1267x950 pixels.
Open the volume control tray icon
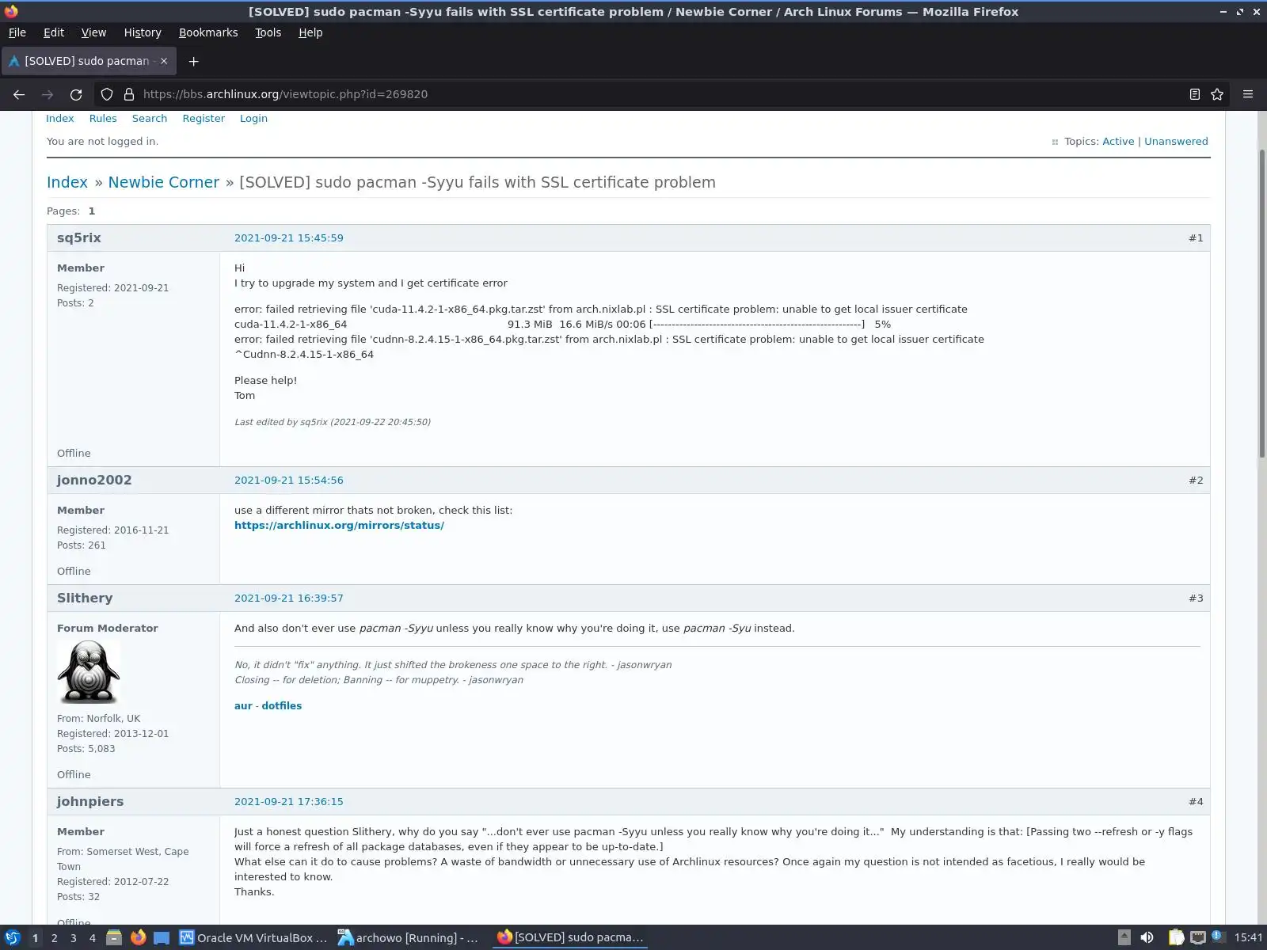click(1147, 937)
